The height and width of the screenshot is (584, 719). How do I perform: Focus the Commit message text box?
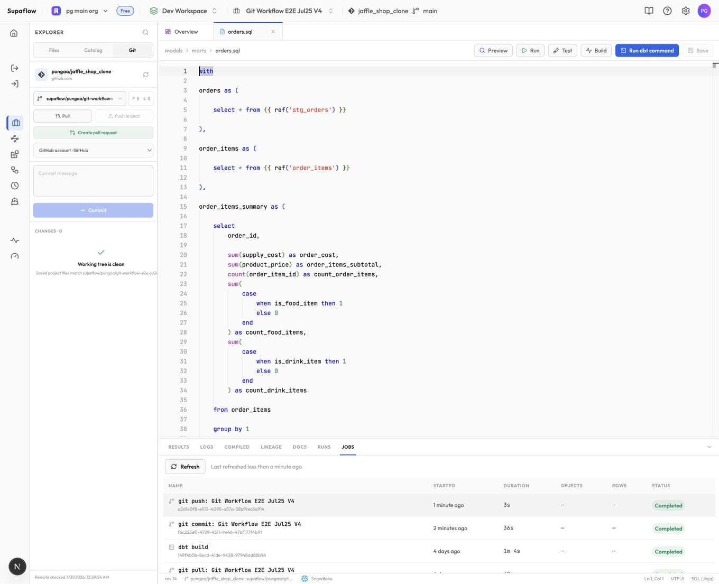pos(93,181)
